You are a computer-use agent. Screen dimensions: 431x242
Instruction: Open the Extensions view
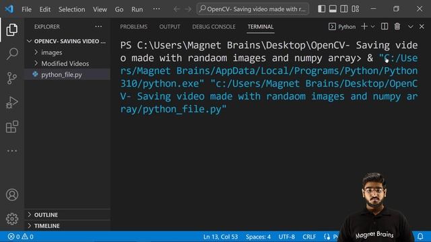click(x=12, y=126)
